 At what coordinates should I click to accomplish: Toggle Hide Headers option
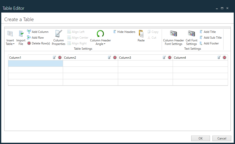pyautogui.click(x=124, y=32)
